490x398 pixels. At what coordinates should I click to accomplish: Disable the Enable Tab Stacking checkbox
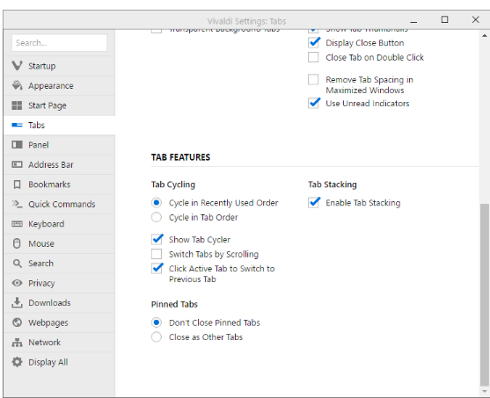[313, 202]
